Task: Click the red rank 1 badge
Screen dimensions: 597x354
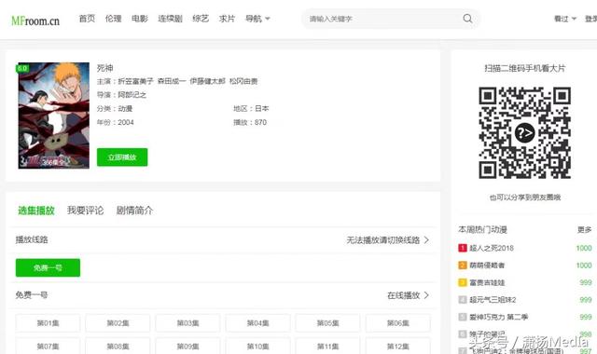Action: point(463,248)
